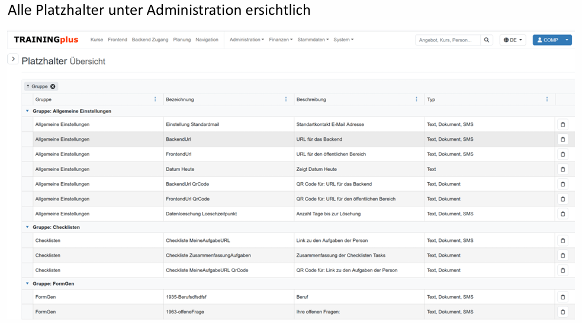This screenshot has height=323, width=582.
Task: Expand the sidebar with the chevron button
Action: point(13,59)
